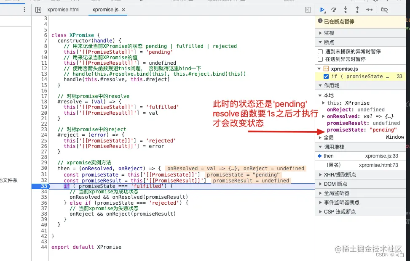The height and width of the screenshot is (261, 410).
Task: Click 'class XPromise {' code line
Action: tap(76, 35)
